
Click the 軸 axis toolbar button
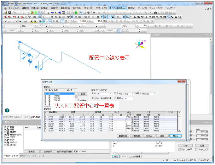coord(98,17)
